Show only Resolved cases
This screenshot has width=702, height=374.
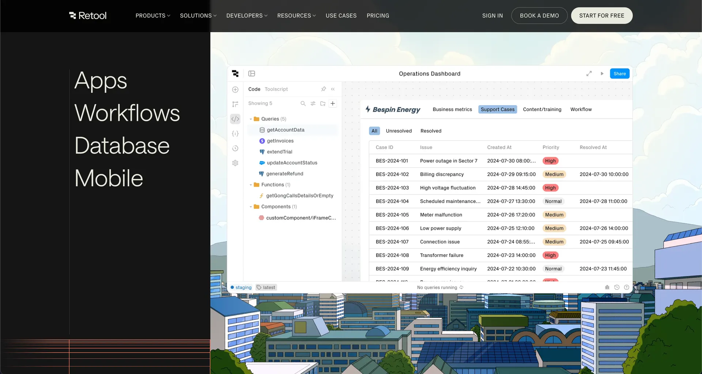431,131
